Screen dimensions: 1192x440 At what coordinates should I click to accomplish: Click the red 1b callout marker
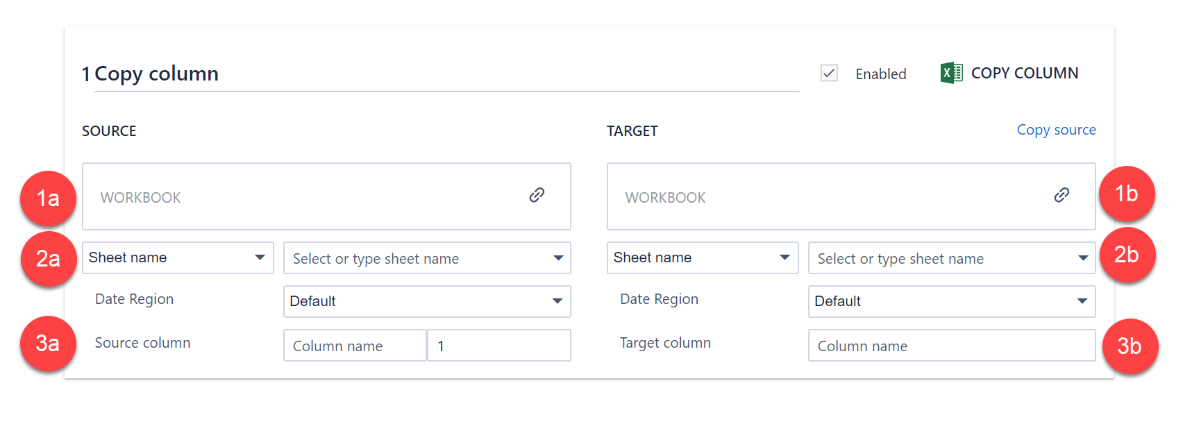click(1126, 194)
